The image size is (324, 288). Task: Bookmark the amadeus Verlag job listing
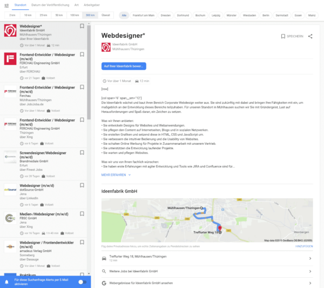coord(82,243)
